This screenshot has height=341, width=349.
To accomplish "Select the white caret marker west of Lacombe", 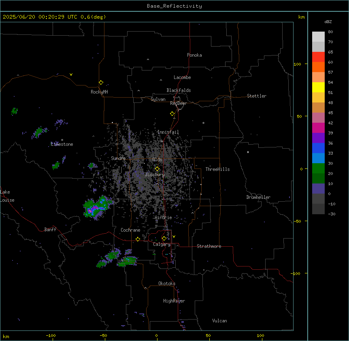I will [x=161, y=80].
